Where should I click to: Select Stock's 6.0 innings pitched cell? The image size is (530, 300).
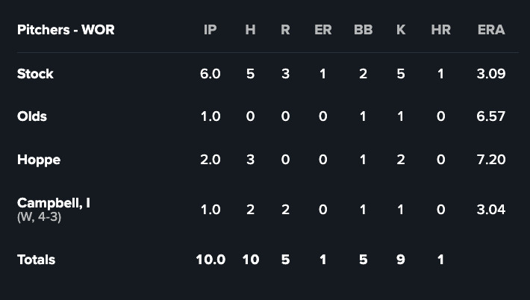(x=210, y=74)
